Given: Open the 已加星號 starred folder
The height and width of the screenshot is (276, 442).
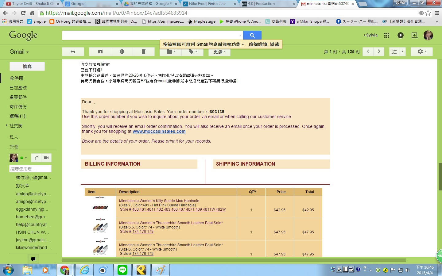Looking at the screenshot, I should tap(18, 88).
